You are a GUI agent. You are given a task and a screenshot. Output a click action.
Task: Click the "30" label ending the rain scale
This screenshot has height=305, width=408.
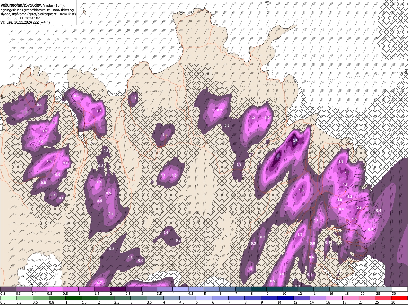[x=393, y=302]
